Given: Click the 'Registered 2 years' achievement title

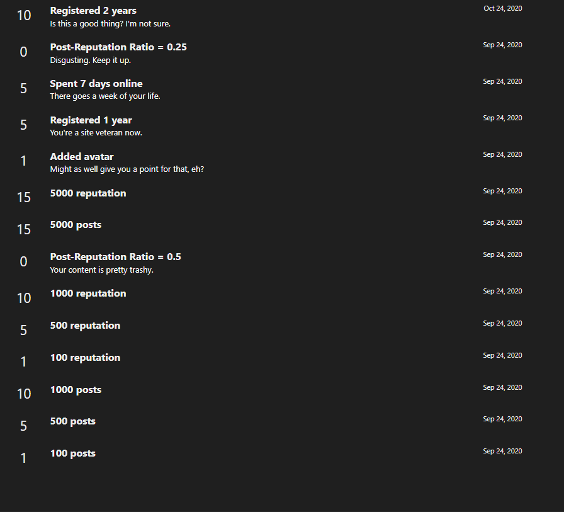Looking at the screenshot, I should (93, 11).
